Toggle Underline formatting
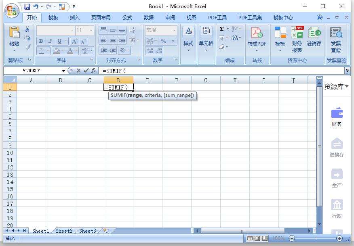Image resolution: width=354 pixels, height=246 pixels. point(59,41)
